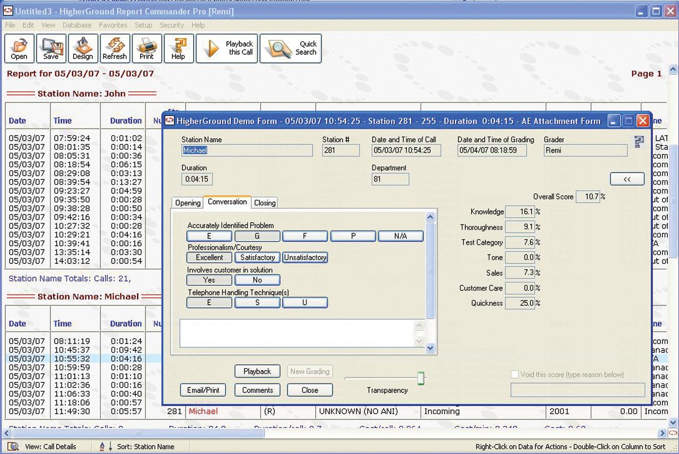Switch to the Closing tab
Viewport: 679px width, 454px height.
tap(265, 203)
